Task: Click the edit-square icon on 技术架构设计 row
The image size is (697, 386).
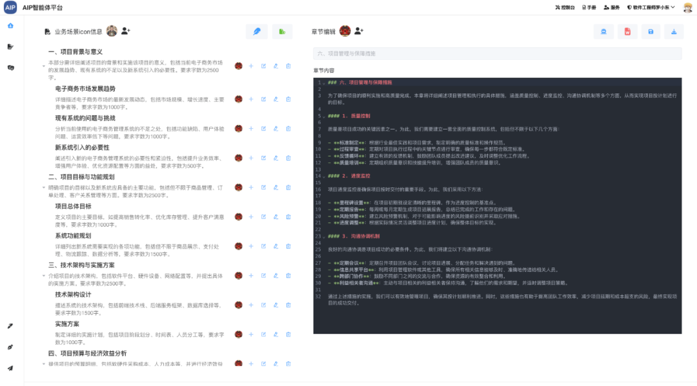Action: (x=263, y=305)
